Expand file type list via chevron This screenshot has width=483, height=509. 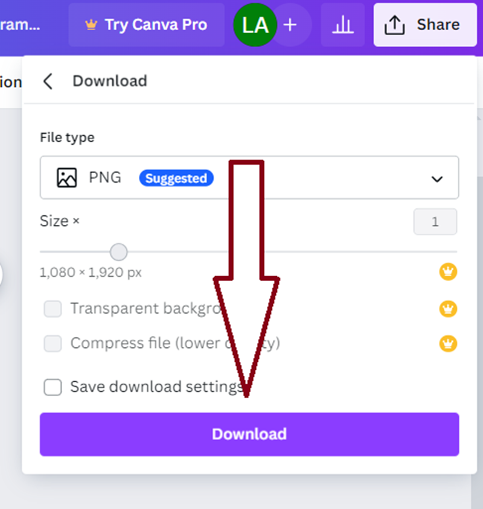coord(437,179)
